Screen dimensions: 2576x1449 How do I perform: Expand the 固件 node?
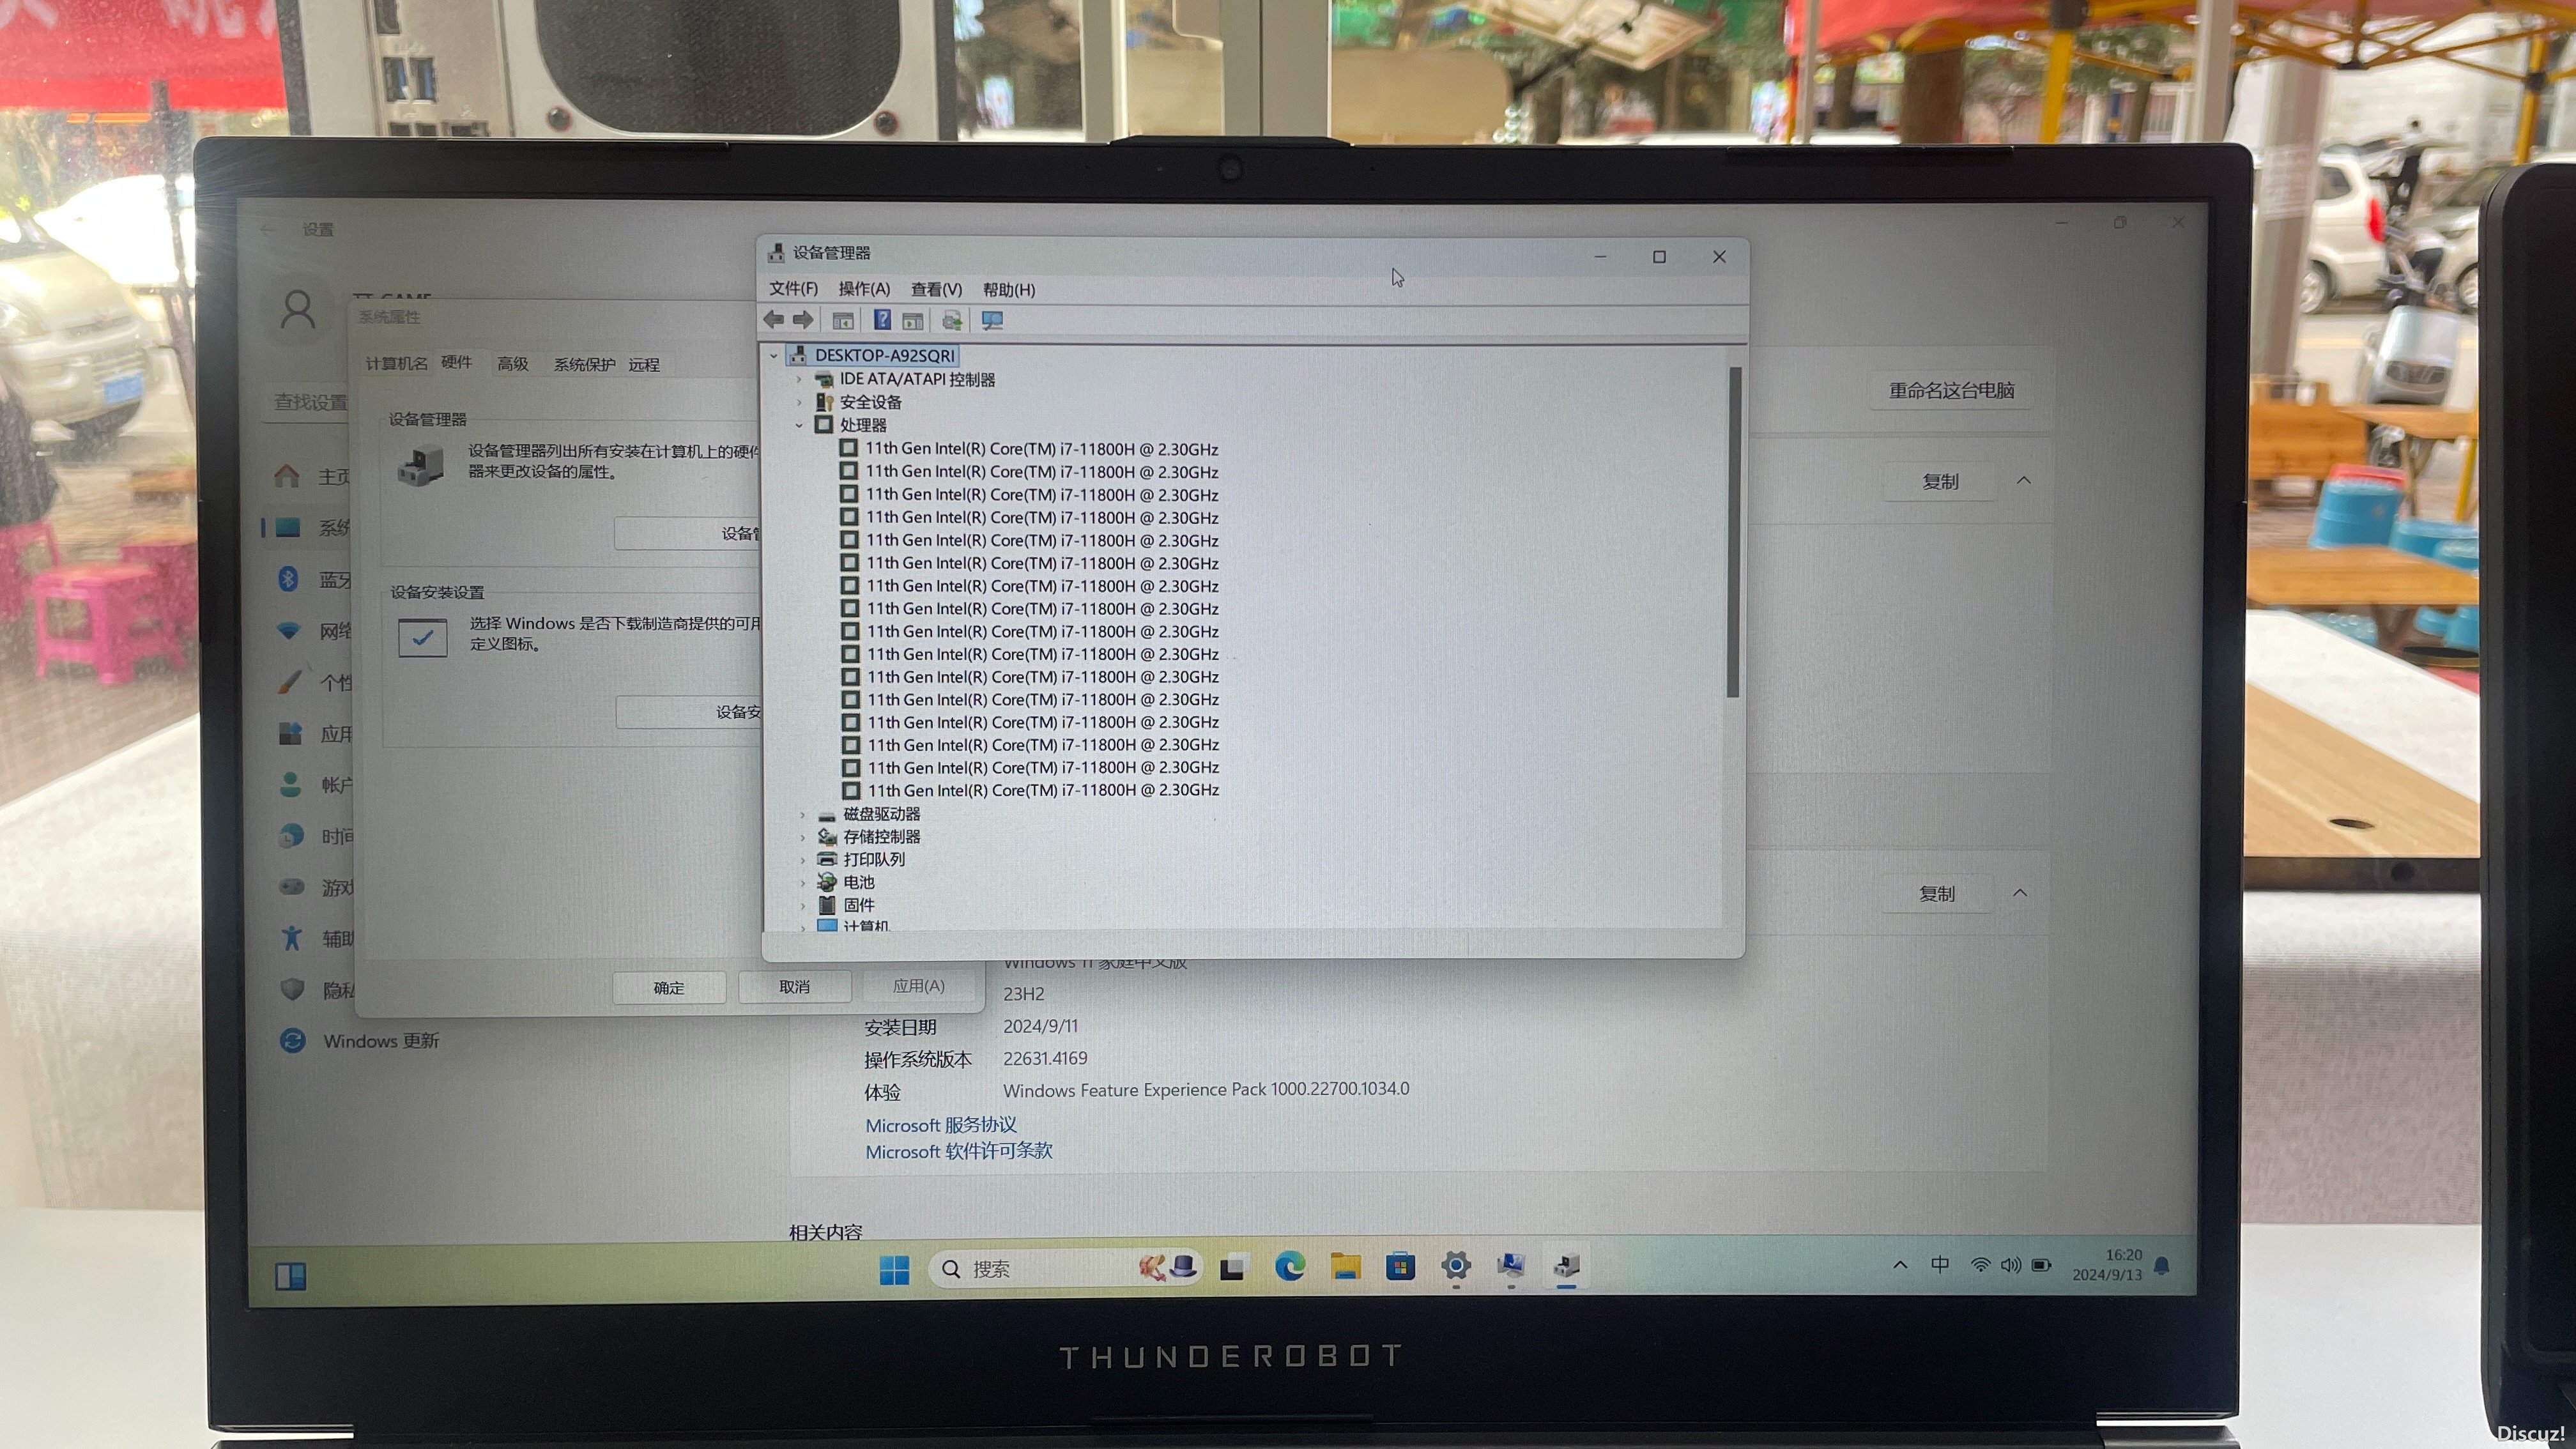pos(802,906)
